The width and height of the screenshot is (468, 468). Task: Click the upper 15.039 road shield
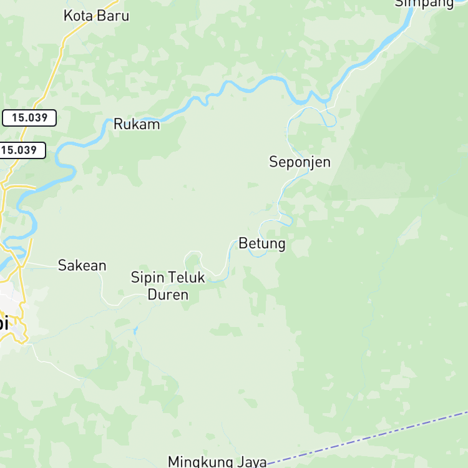29,118
